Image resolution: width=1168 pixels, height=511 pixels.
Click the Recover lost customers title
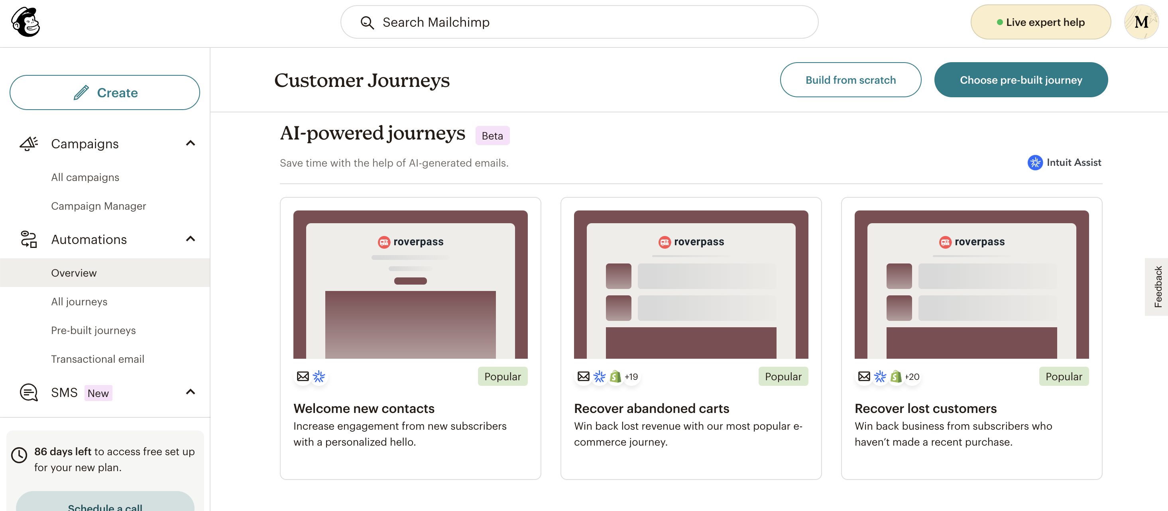point(925,409)
